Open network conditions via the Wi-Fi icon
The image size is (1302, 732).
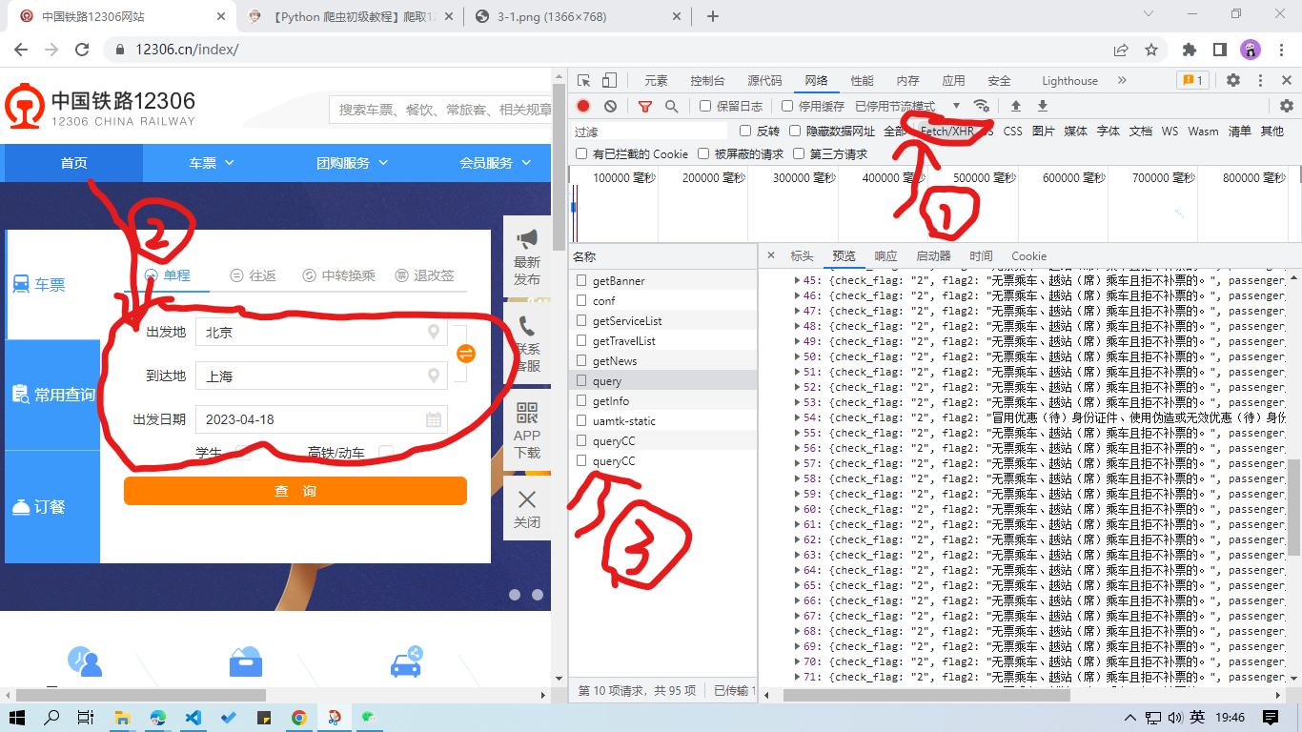coord(981,106)
